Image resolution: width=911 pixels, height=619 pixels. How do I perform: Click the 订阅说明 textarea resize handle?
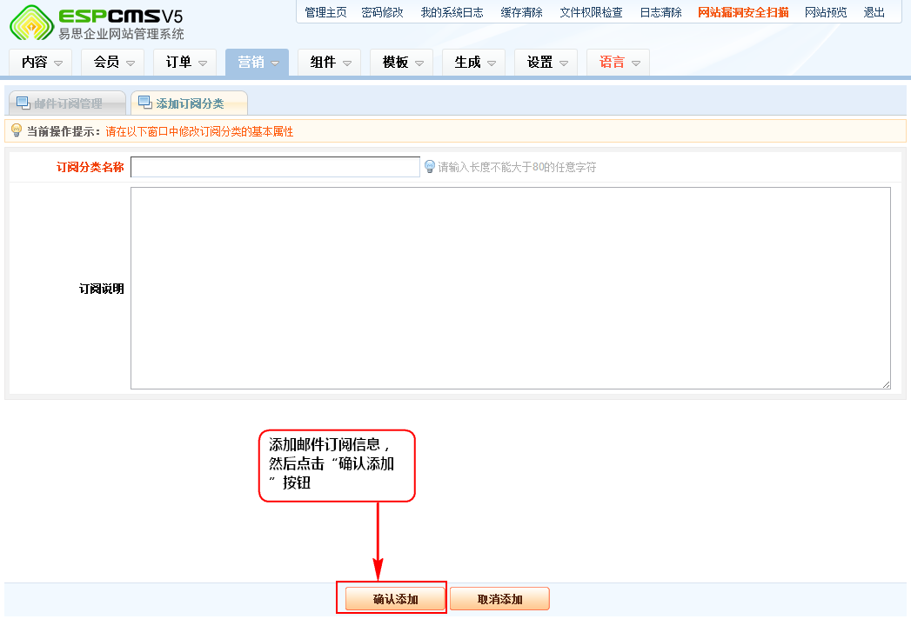[x=886, y=384]
